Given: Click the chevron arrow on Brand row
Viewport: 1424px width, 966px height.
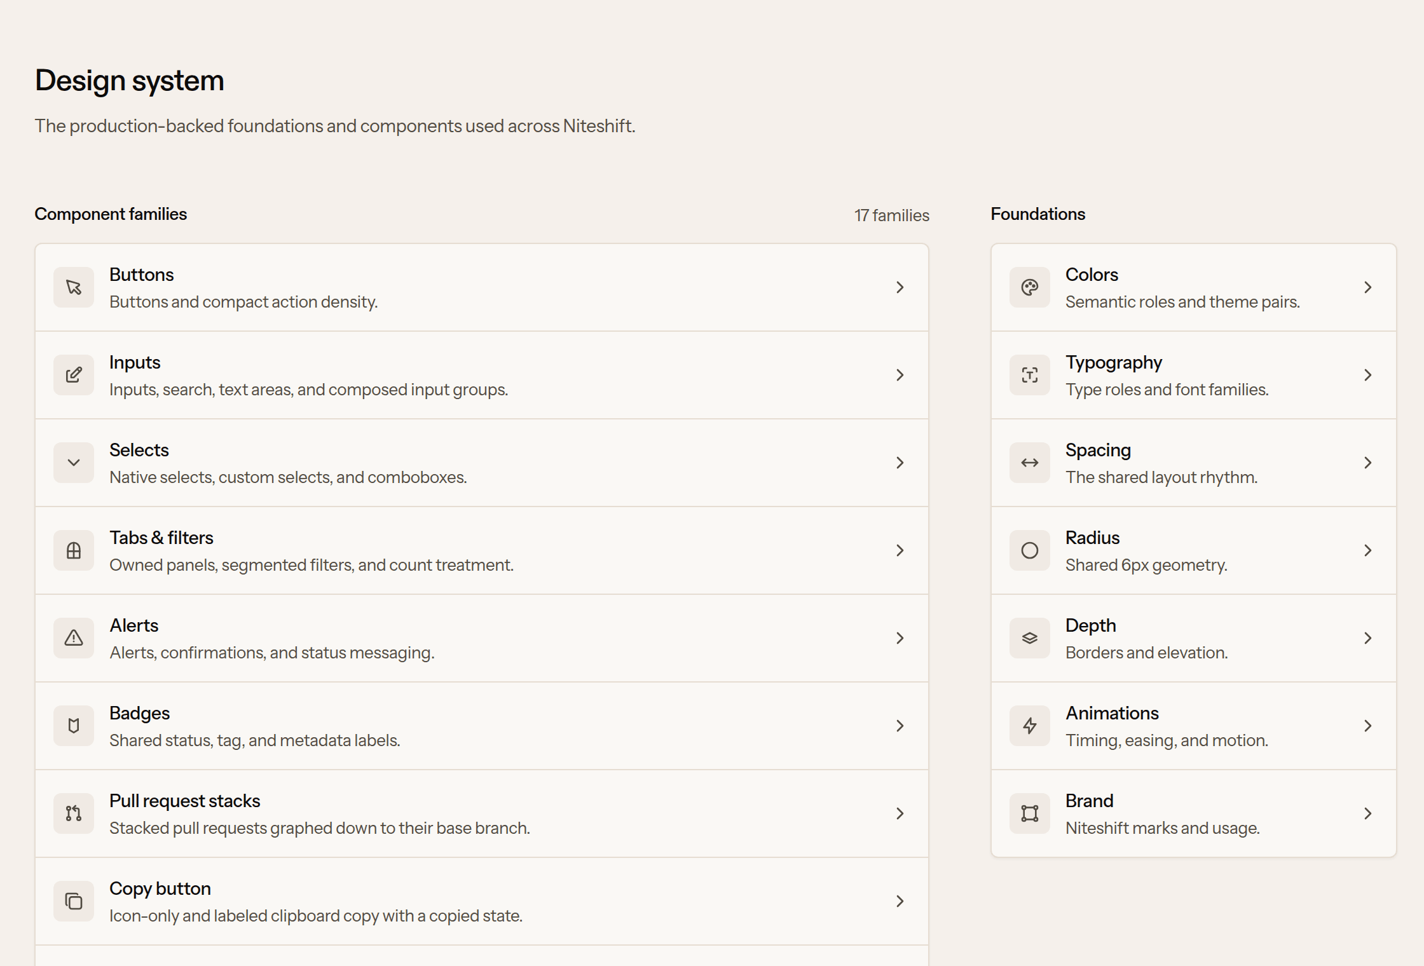Looking at the screenshot, I should (x=1368, y=813).
